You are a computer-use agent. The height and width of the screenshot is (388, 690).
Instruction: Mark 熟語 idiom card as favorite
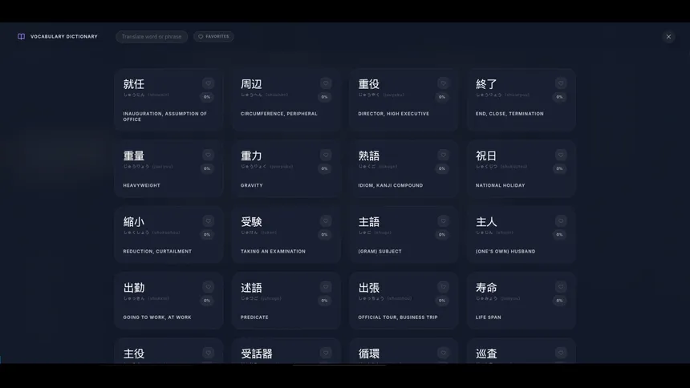443,155
